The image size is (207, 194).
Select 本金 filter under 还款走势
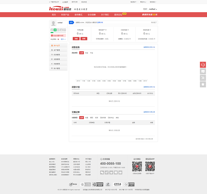click(x=92, y=53)
